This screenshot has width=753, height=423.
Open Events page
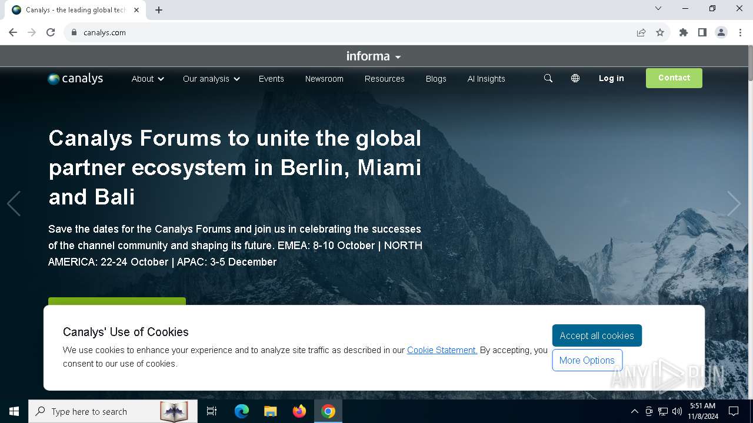click(x=271, y=79)
